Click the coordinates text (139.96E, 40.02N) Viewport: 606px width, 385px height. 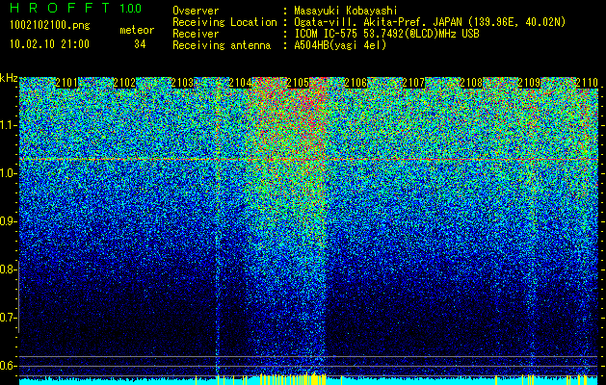(516, 23)
